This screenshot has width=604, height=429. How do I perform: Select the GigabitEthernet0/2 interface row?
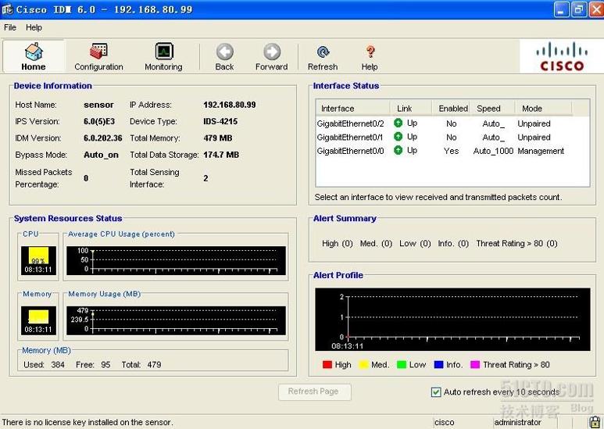[452, 123]
